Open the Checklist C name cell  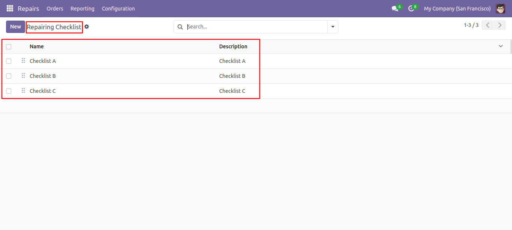(43, 91)
